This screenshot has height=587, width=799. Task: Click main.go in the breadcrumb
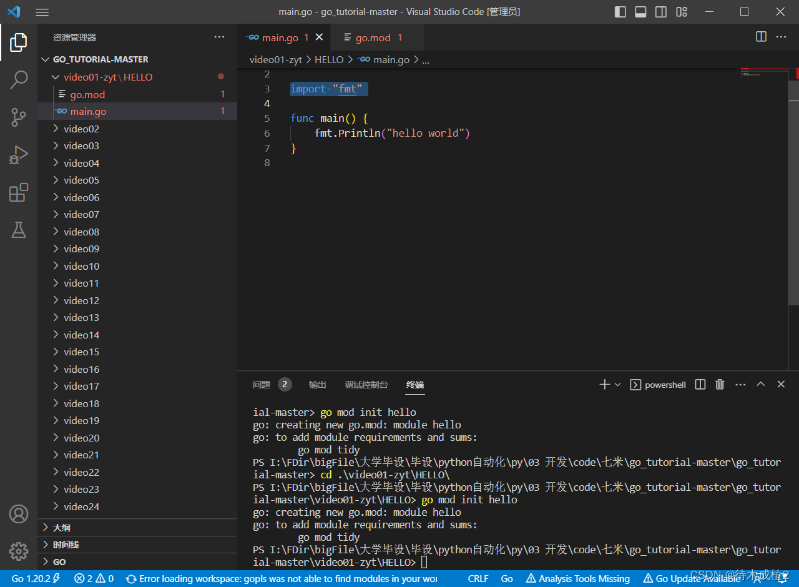tap(385, 60)
